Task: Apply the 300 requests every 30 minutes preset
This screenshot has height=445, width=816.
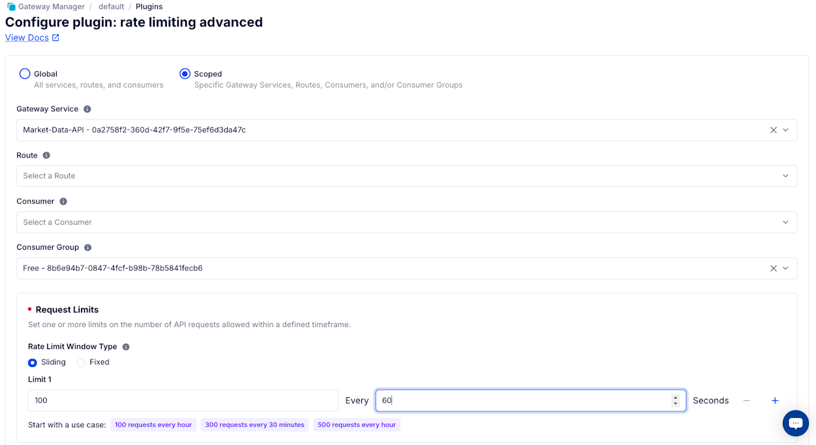Action: click(254, 425)
